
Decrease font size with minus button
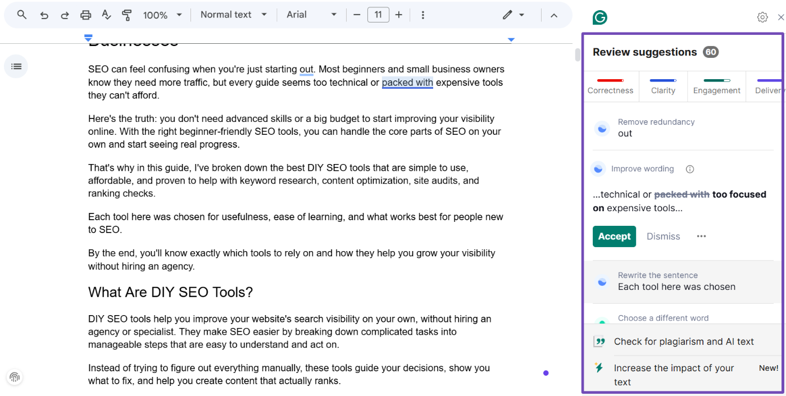357,15
